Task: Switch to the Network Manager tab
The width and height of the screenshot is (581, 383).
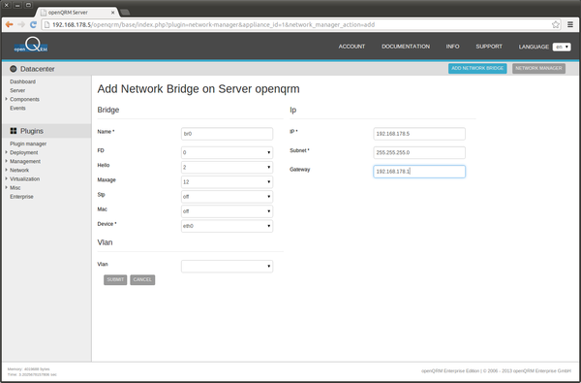Action: [x=538, y=68]
